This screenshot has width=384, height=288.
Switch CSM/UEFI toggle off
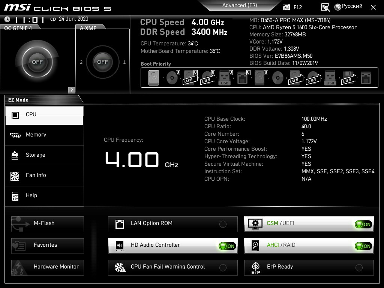(x=363, y=224)
